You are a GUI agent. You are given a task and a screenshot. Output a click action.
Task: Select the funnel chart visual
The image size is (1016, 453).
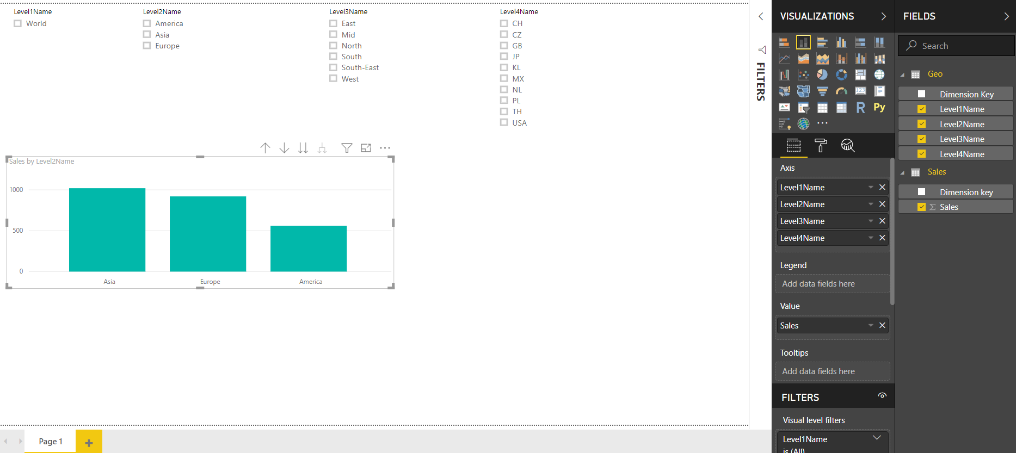pos(822,91)
